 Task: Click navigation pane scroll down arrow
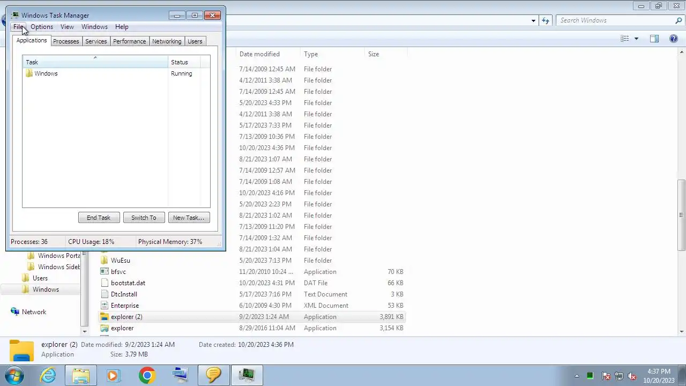[x=84, y=332]
